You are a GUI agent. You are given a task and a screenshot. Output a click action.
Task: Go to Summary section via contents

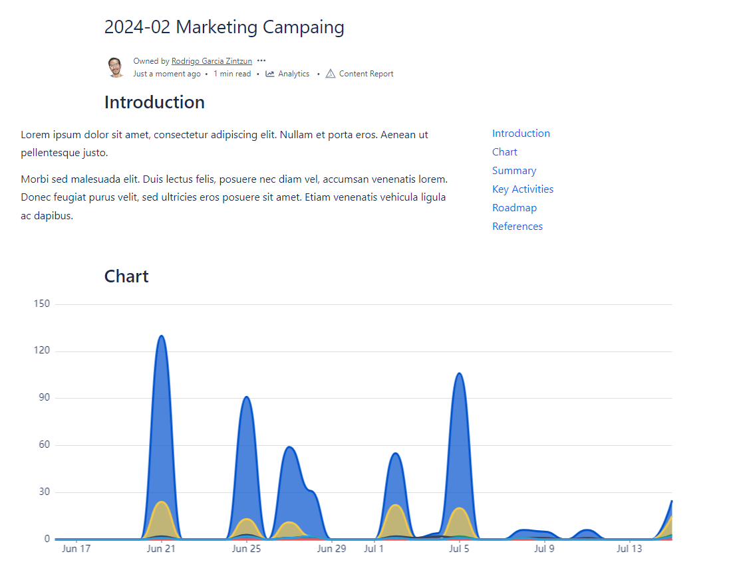coord(513,171)
